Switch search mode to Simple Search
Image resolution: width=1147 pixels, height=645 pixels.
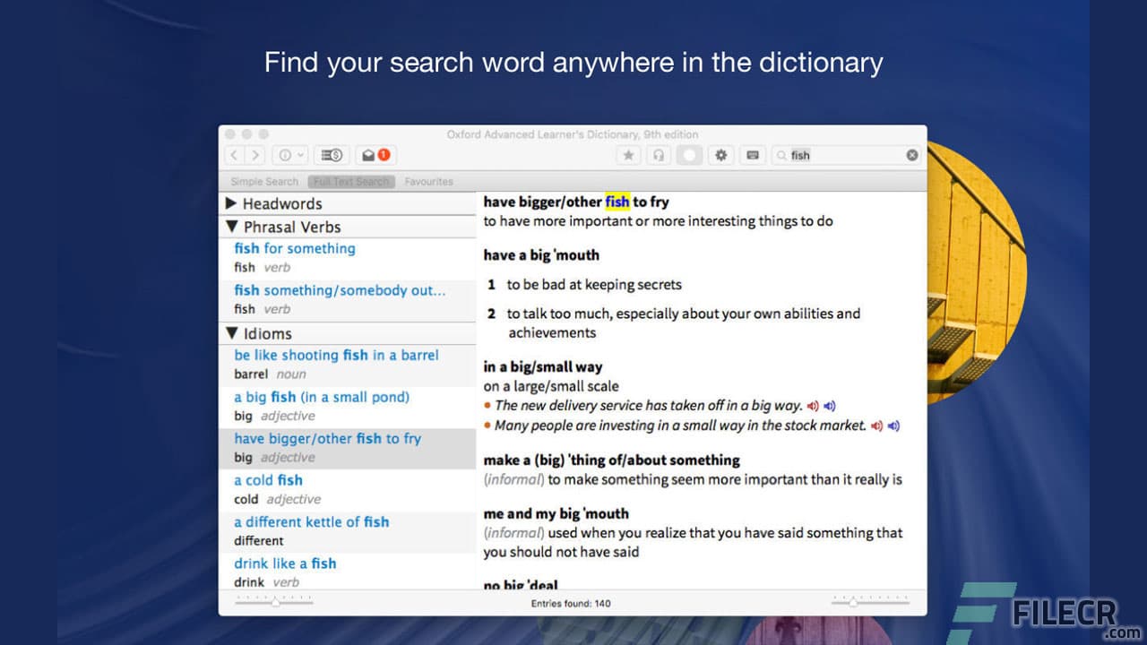tap(263, 181)
